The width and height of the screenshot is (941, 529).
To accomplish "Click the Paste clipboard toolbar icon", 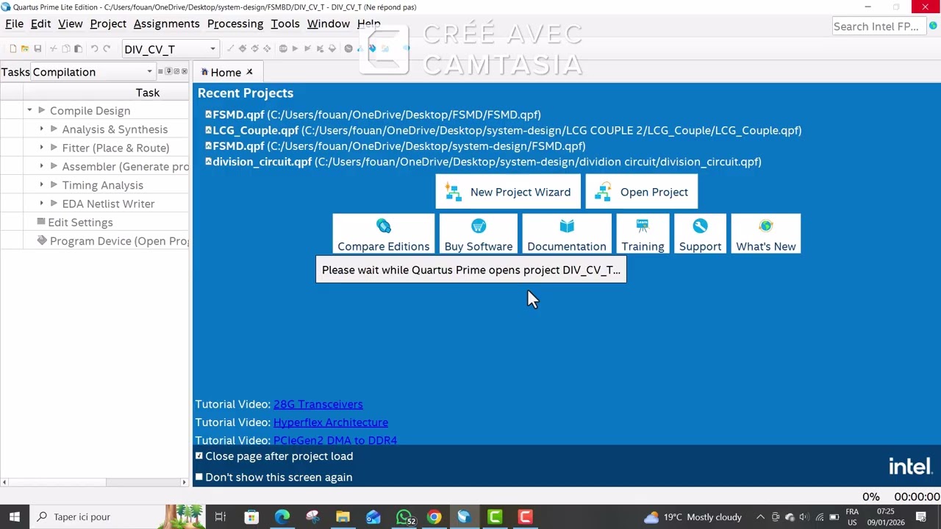I will (x=78, y=48).
